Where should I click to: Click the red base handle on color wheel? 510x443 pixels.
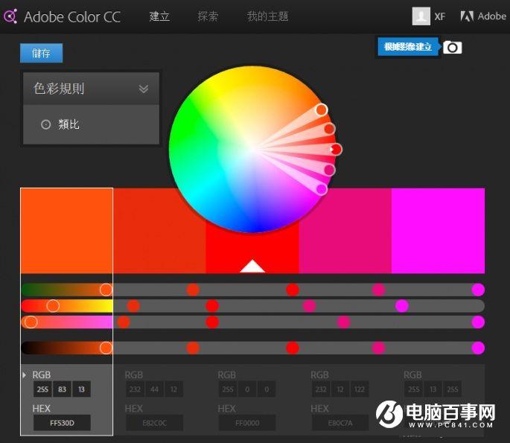336,150
